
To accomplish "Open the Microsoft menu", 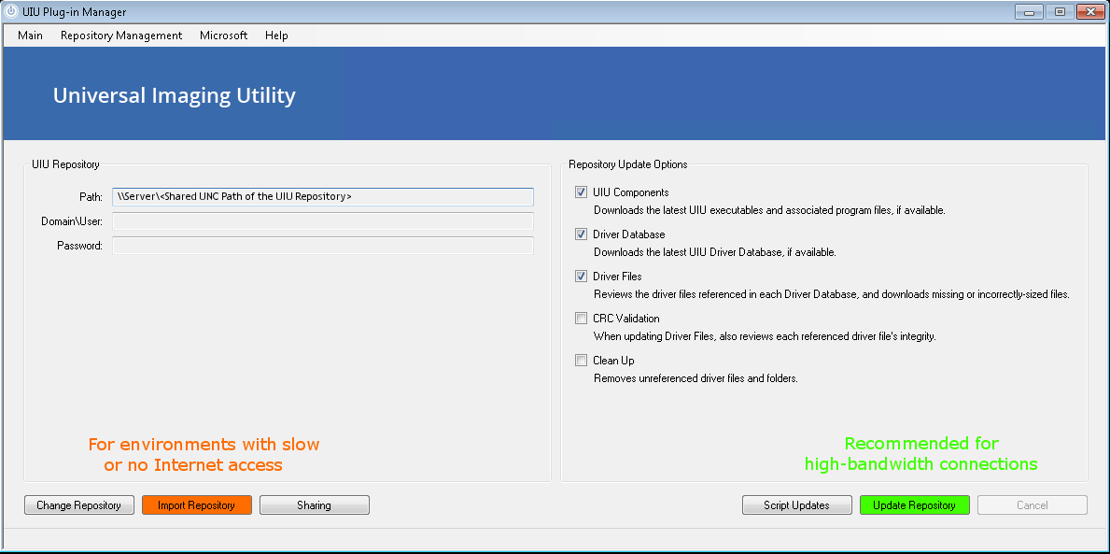I will tap(224, 36).
